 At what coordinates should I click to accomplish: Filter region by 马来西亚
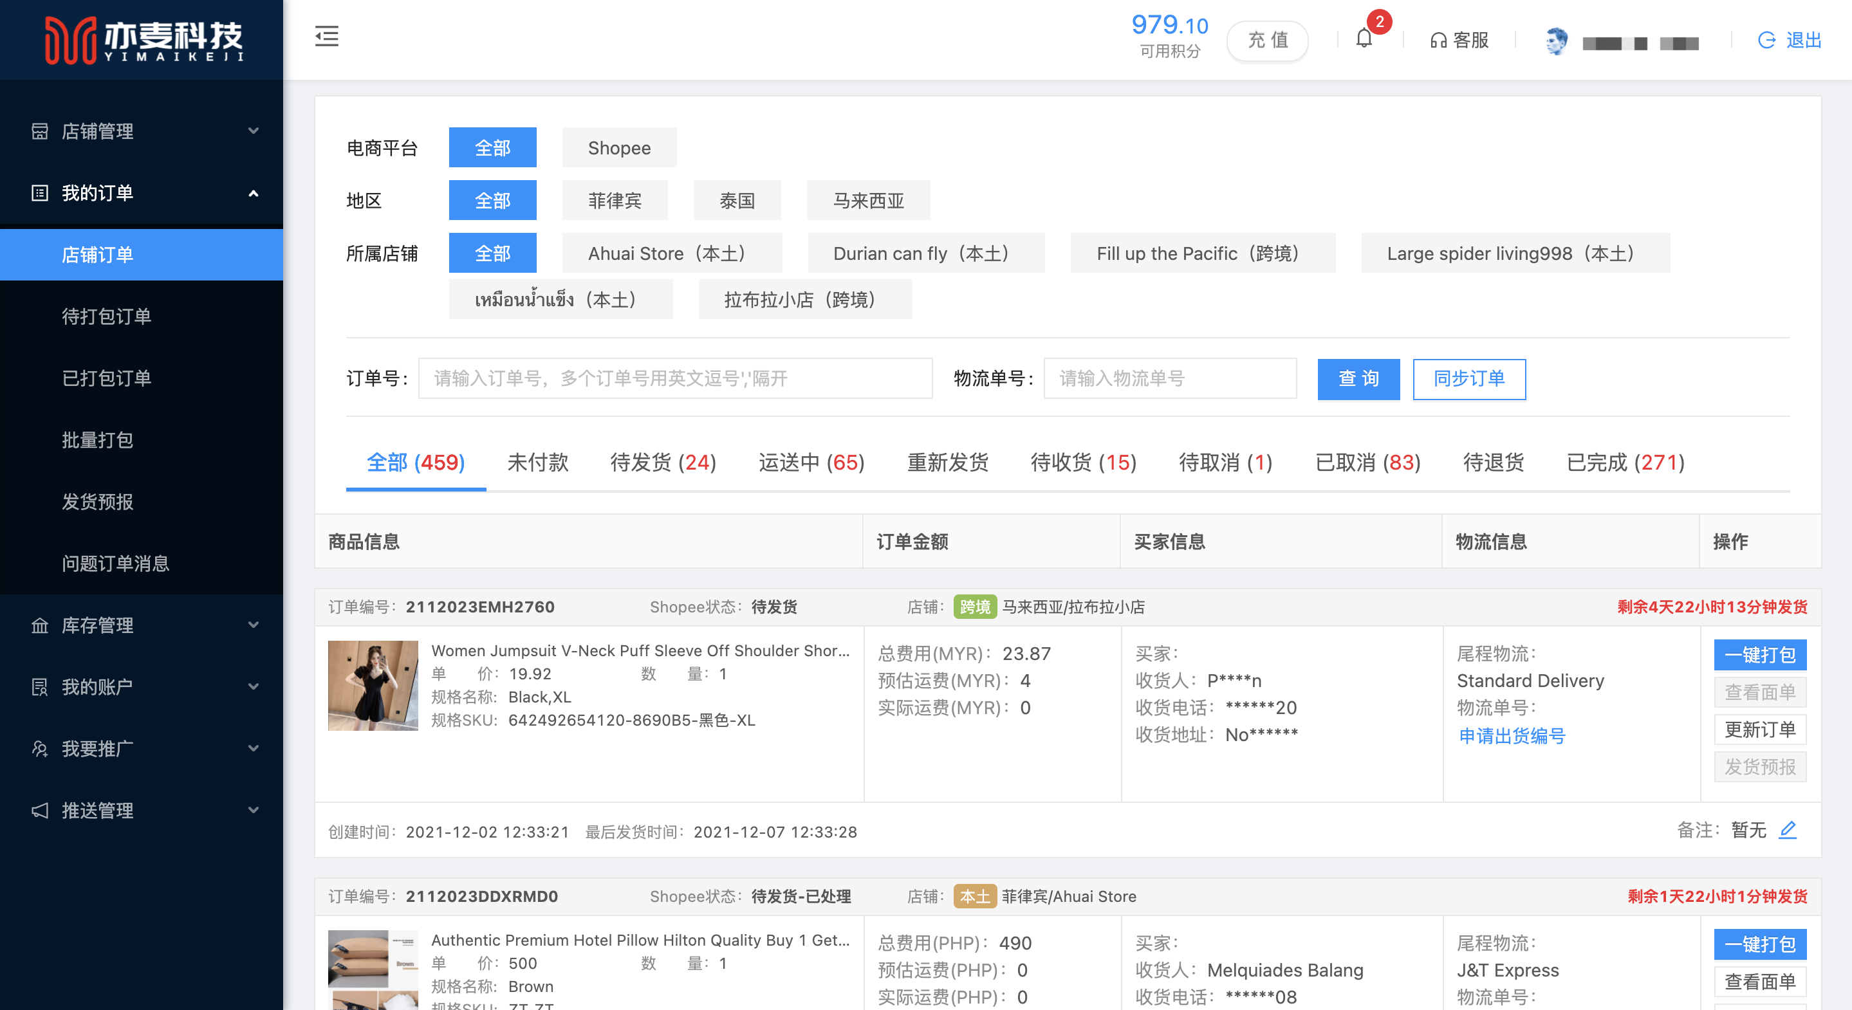point(868,200)
